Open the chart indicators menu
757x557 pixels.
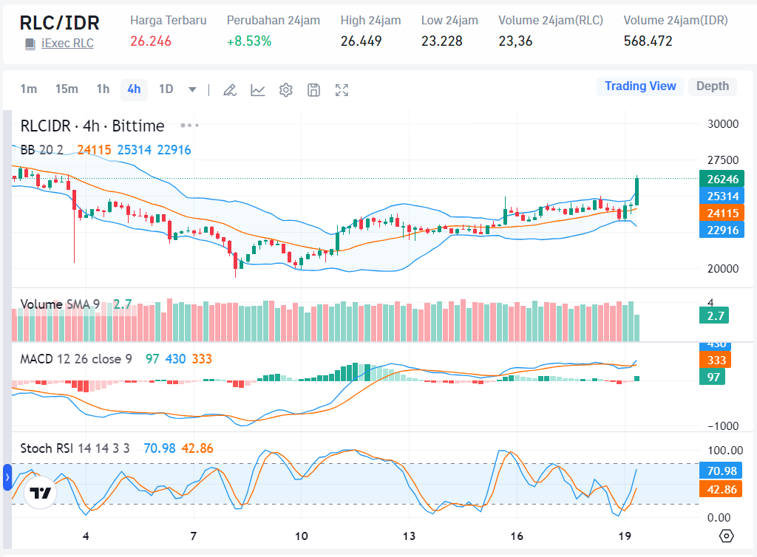[x=258, y=90]
